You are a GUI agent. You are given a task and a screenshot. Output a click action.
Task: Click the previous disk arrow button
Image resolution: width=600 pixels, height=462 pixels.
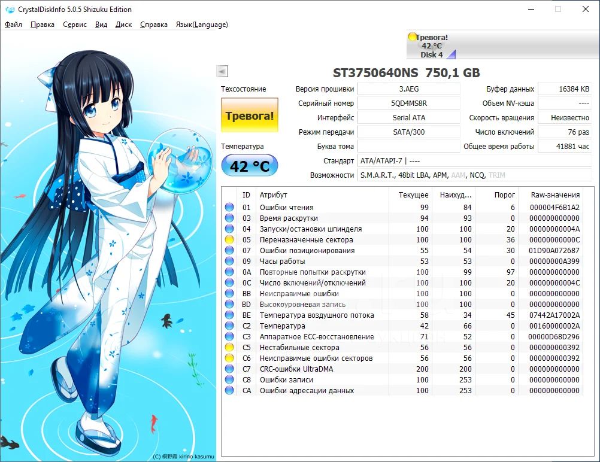[222, 71]
